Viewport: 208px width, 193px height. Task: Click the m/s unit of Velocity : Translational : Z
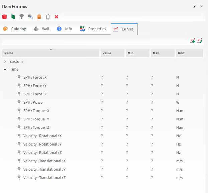pyautogui.click(x=179, y=178)
